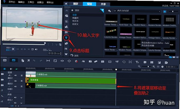Click the 音乐1 music track note icon
180x109 pixels.
coord(2,102)
